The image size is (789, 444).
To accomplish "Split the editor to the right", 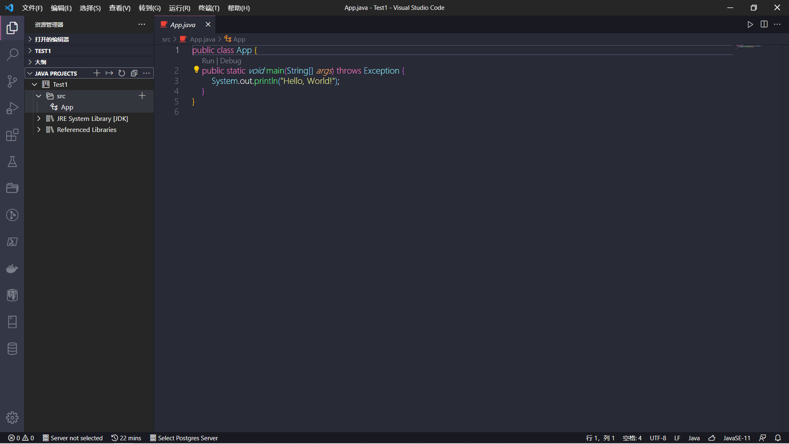I will (x=764, y=25).
